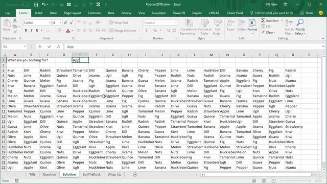Save the workbook from Quick Access Toolbar
This screenshot has width=327, height=184.
pos(36,5)
